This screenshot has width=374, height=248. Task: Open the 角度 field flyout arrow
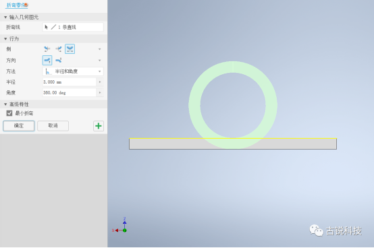(100, 92)
